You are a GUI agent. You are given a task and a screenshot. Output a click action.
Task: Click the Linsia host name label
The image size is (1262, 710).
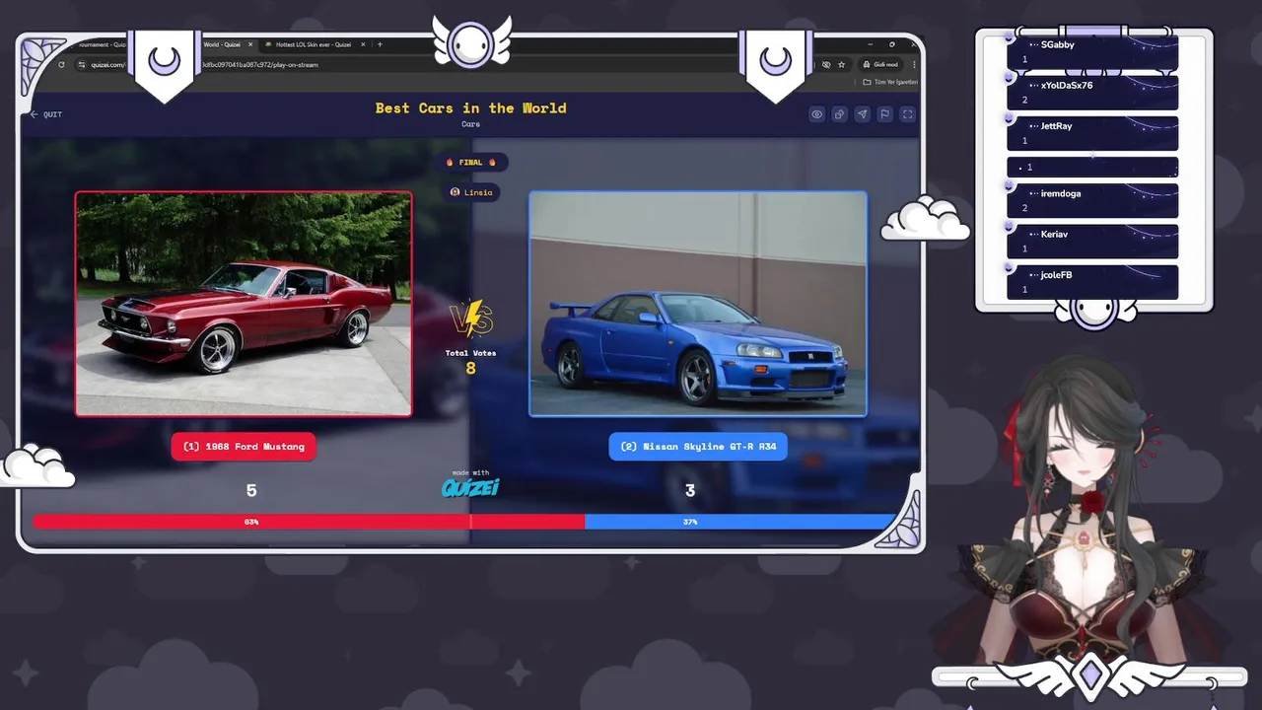click(471, 192)
